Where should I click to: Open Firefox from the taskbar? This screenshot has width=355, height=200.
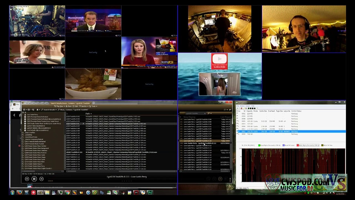point(19,192)
